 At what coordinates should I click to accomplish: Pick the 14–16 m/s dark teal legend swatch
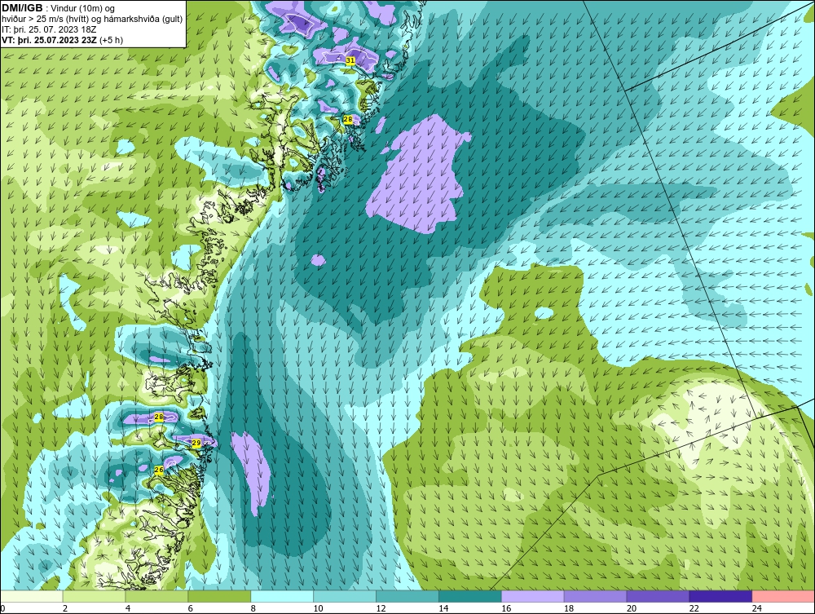(470, 596)
